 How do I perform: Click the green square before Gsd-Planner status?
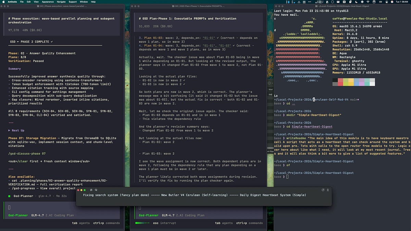pyautogui.click(x=10, y=196)
